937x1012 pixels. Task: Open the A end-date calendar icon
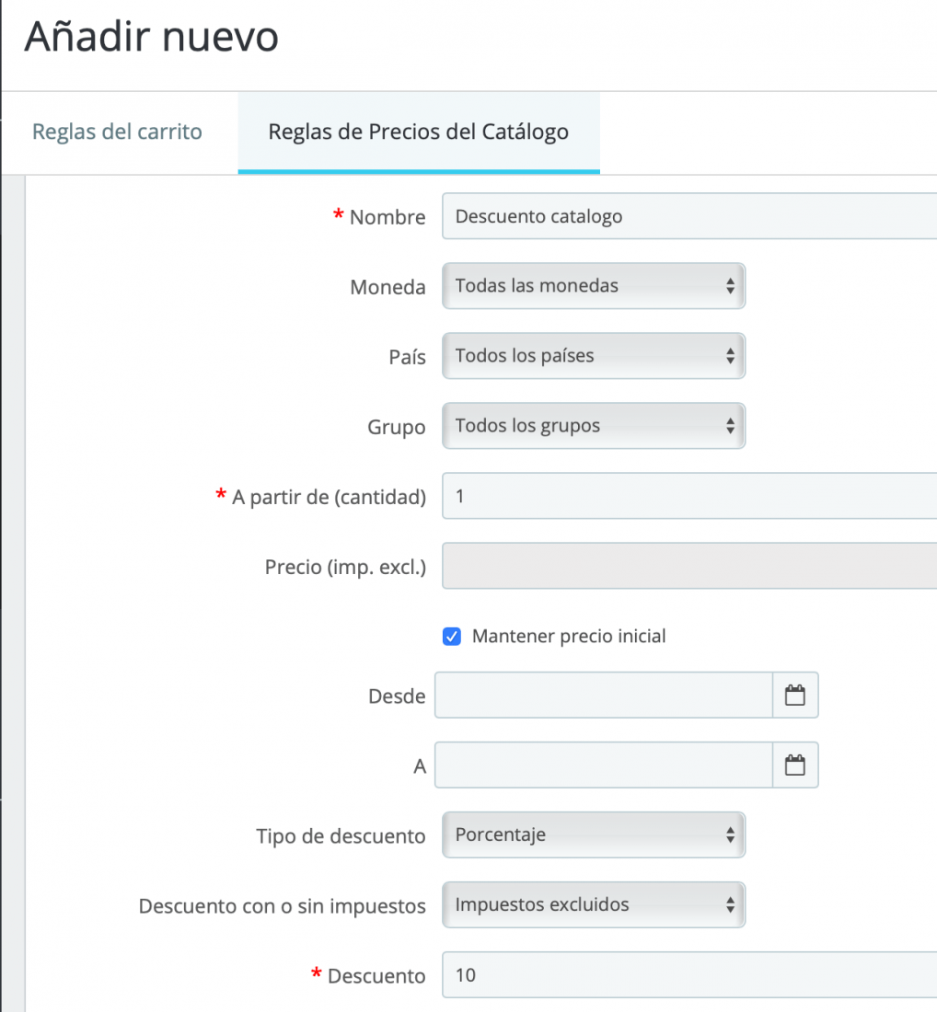tap(795, 765)
